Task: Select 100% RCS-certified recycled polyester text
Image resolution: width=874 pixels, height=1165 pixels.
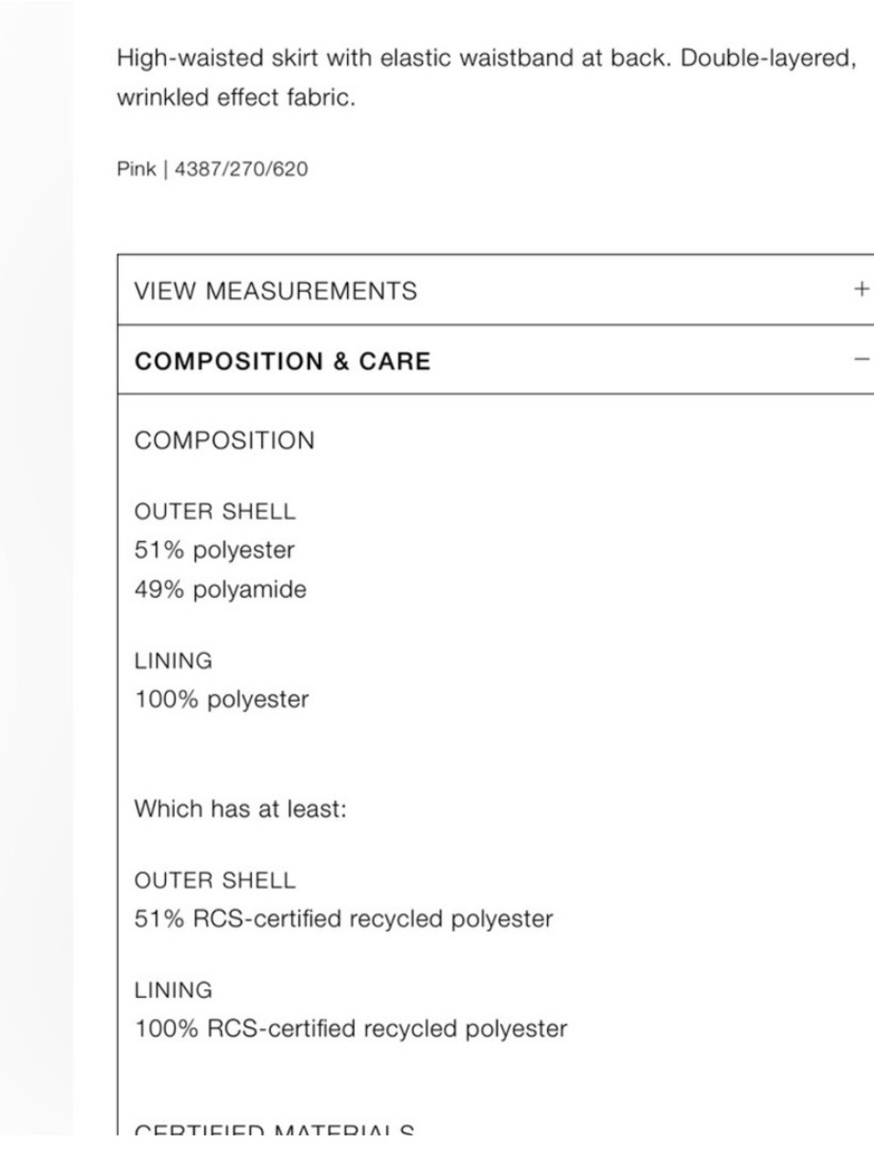Action: click(350, 1029)
